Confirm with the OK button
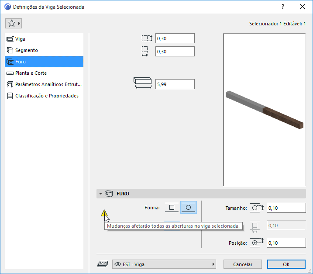Screen dimensions: 313x274 (286, 264)
